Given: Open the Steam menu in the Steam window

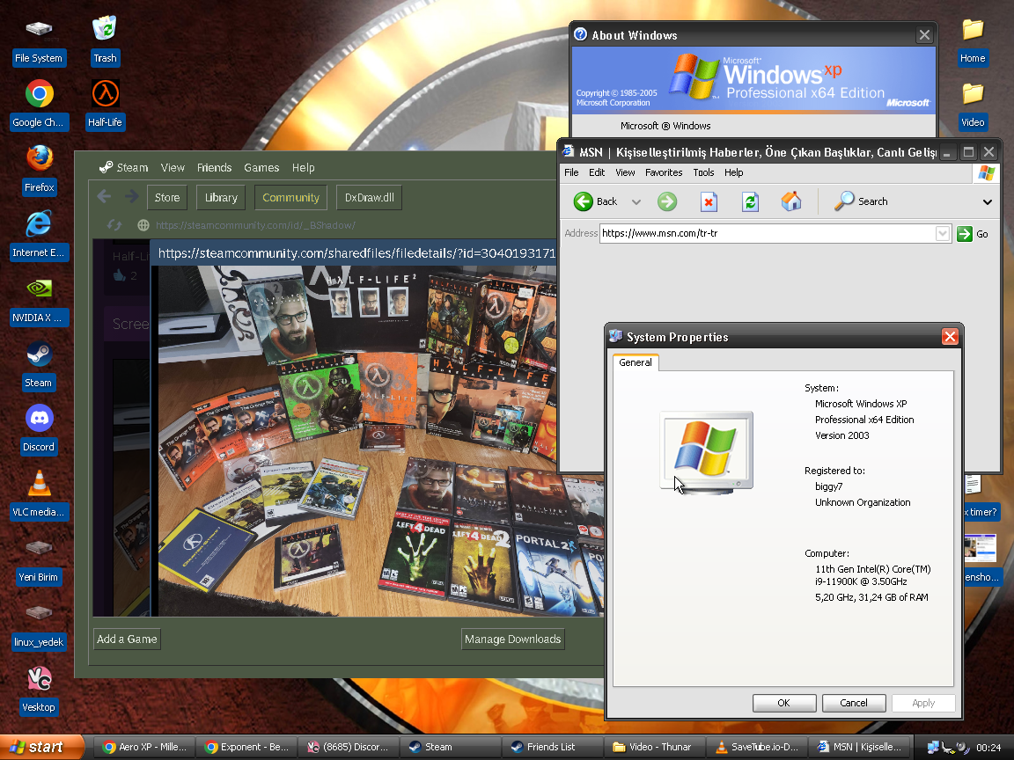Looking at the screenshot, I should (x=124, y=167).
